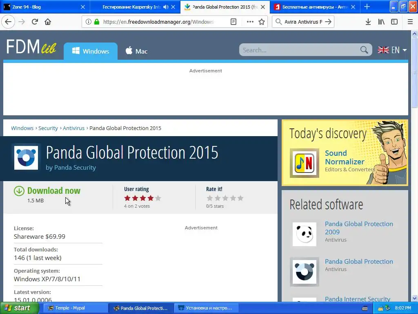Open the browser hamburger menu
The width and height of the screenshot is (418, 314).
pos(410,22)
